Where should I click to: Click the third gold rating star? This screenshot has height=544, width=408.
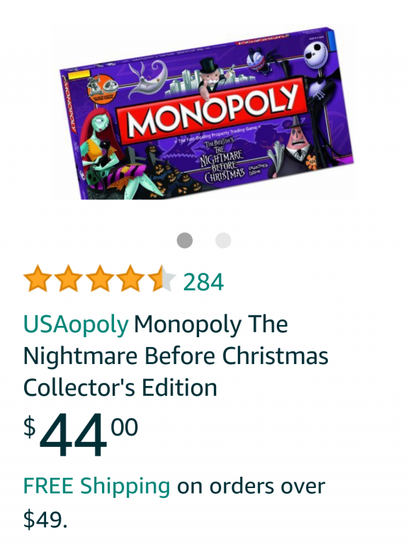pos(100,278)
